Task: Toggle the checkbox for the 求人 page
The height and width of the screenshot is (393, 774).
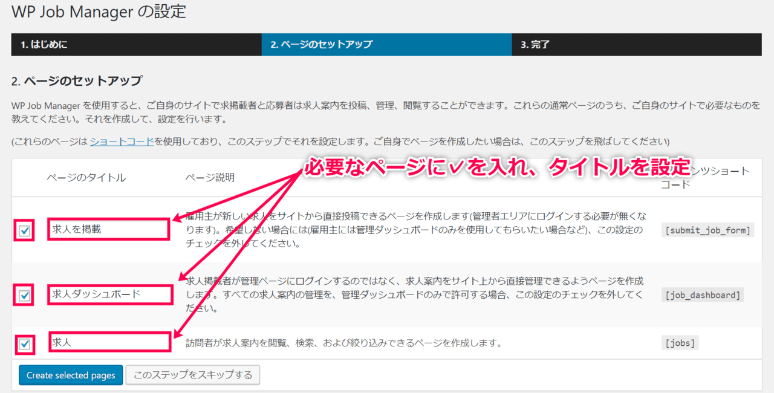Action: tap(24, 344)
